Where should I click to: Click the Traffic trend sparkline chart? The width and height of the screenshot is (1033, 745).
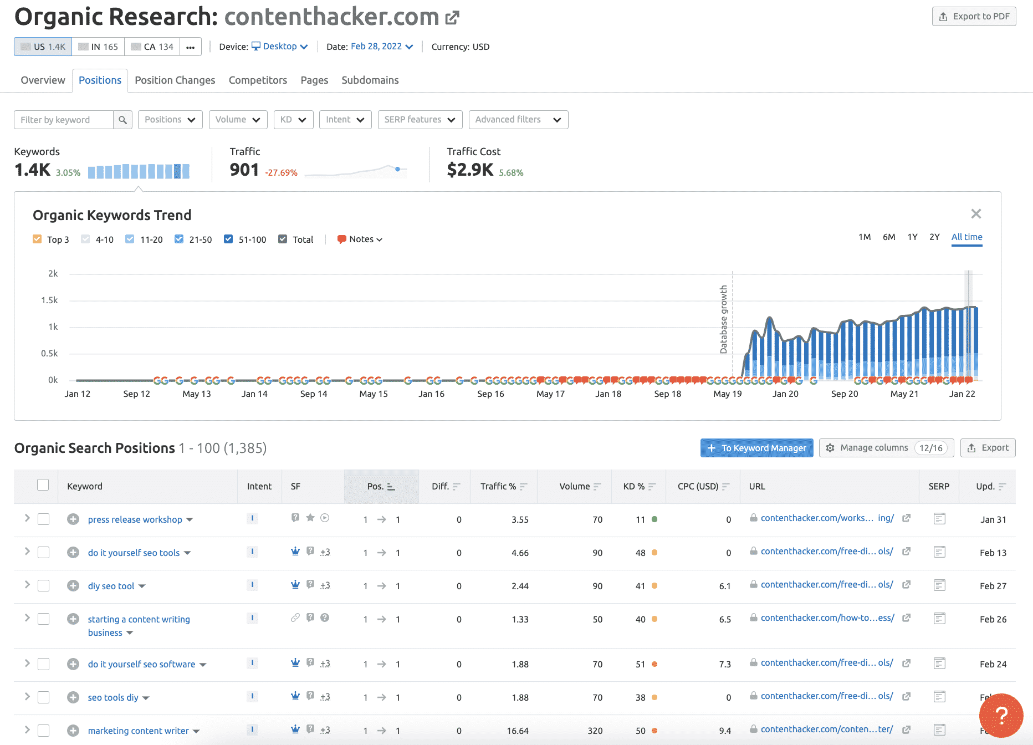pyautogui.click(x=356, y=171)
